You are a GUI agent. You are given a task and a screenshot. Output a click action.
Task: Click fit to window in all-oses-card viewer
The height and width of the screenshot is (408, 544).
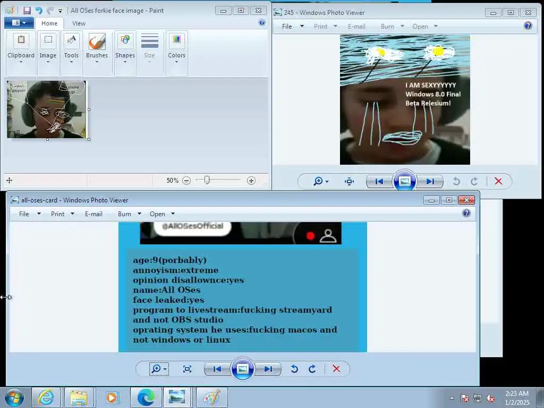187,369
